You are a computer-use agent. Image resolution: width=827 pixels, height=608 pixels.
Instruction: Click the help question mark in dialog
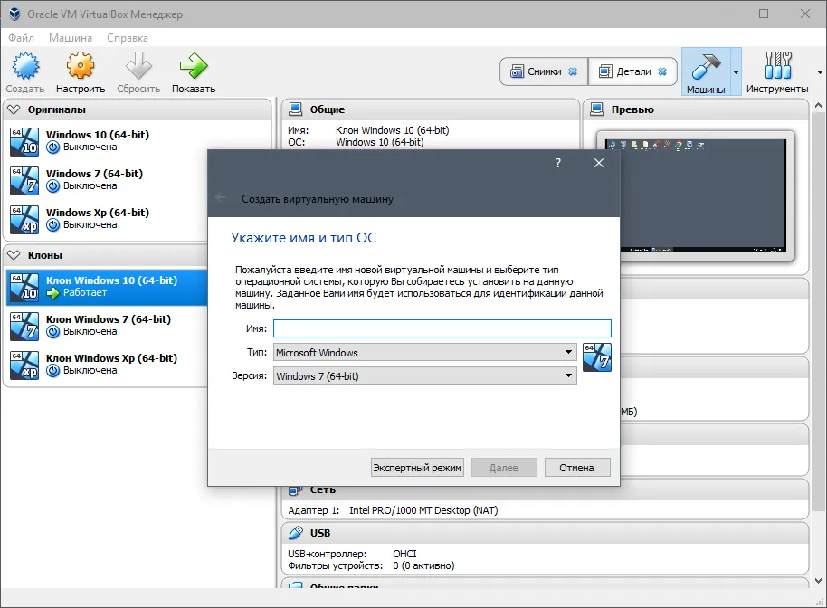[x=558, y=163]
